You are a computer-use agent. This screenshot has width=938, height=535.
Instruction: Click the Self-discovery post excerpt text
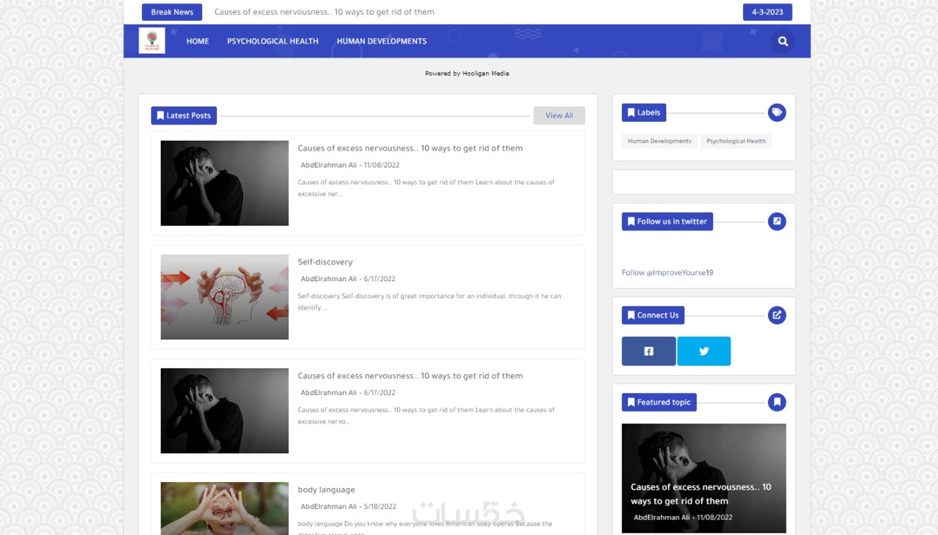tap(429, 302)
